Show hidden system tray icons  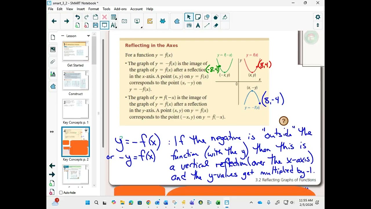251,203
